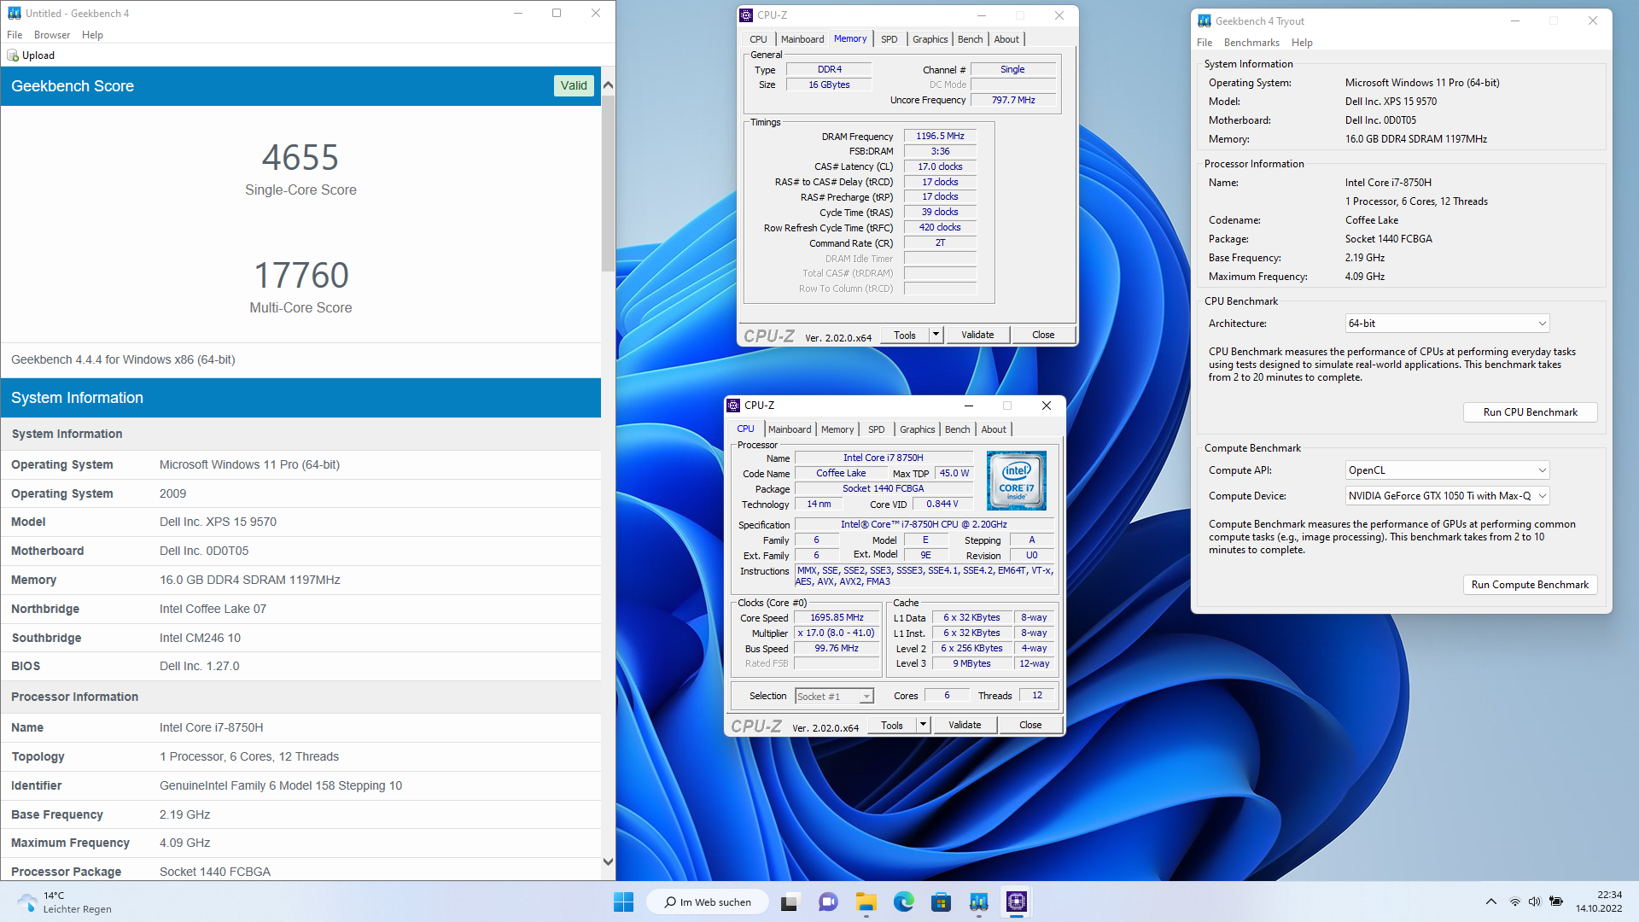This screenshot has height=922, width=1639.
Task: Open Browser menu in Geekbench
Action: pyautogui.click(x=52, y=35)
